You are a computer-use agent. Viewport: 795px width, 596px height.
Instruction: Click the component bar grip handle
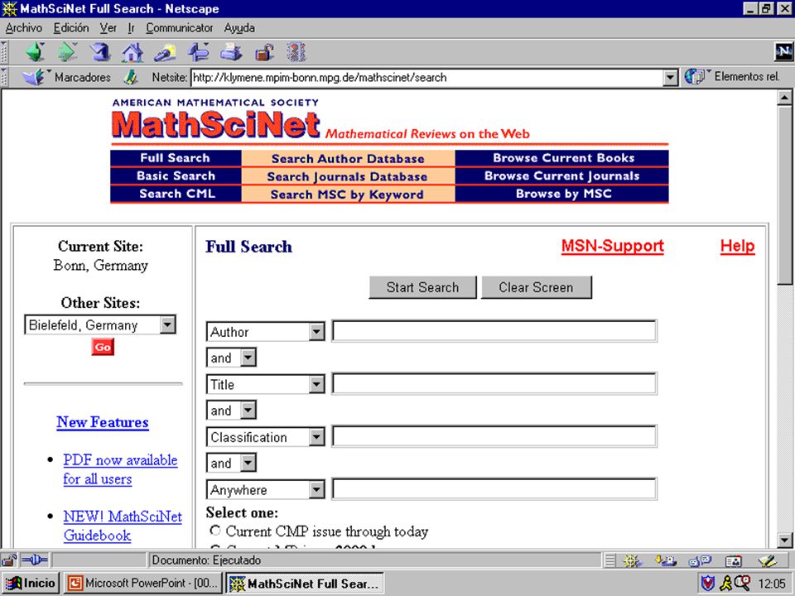click(610, 560)
